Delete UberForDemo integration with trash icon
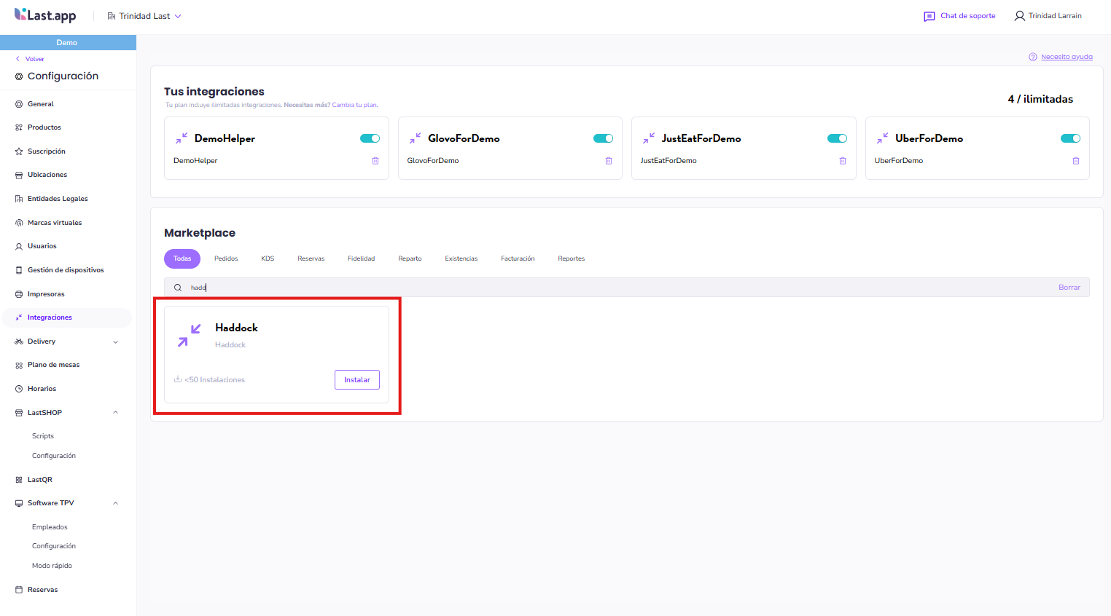Viewport: 1111px width, 616px height. [1075, 161]
